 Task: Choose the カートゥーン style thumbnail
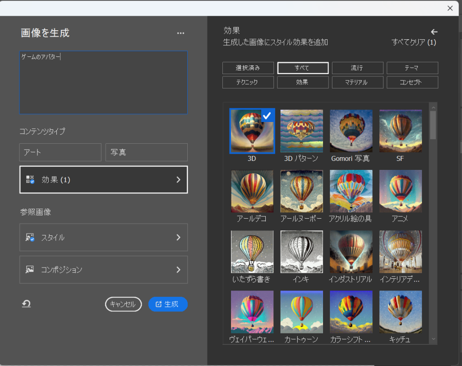pyautogui.click(x=301, y=312)
